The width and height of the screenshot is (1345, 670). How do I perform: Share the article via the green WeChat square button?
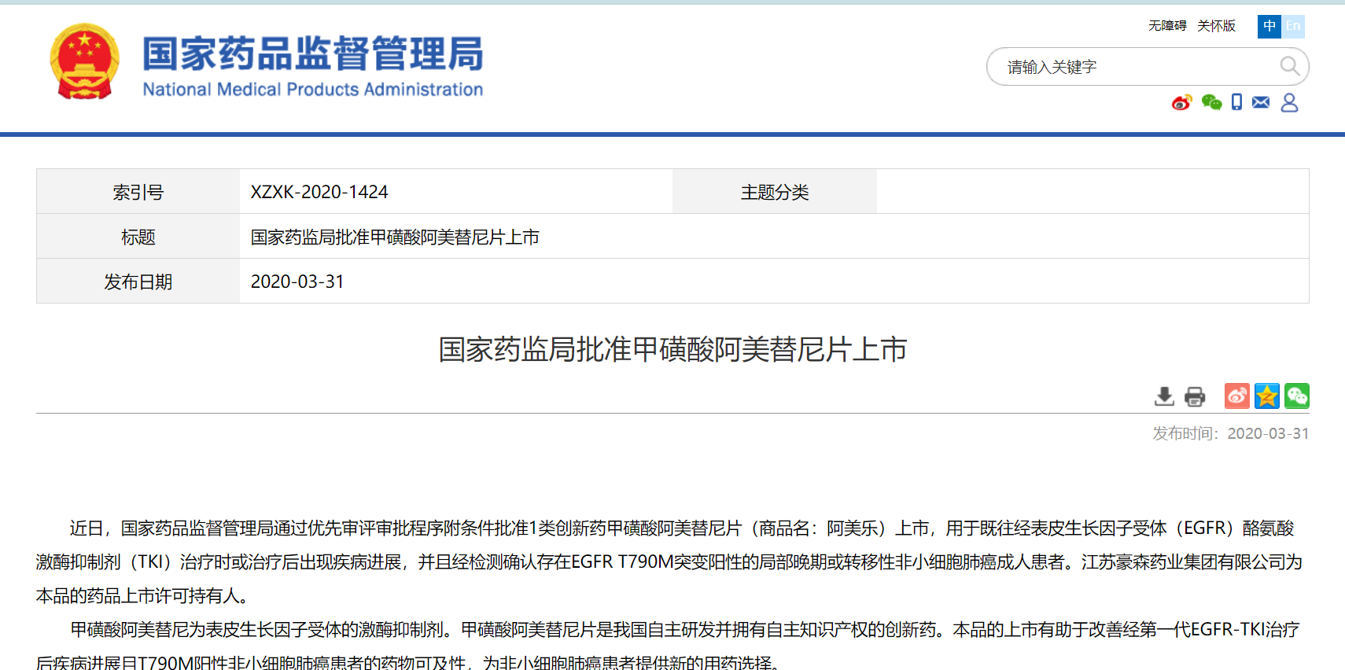pyautogui.click(x=1296, y=396)
